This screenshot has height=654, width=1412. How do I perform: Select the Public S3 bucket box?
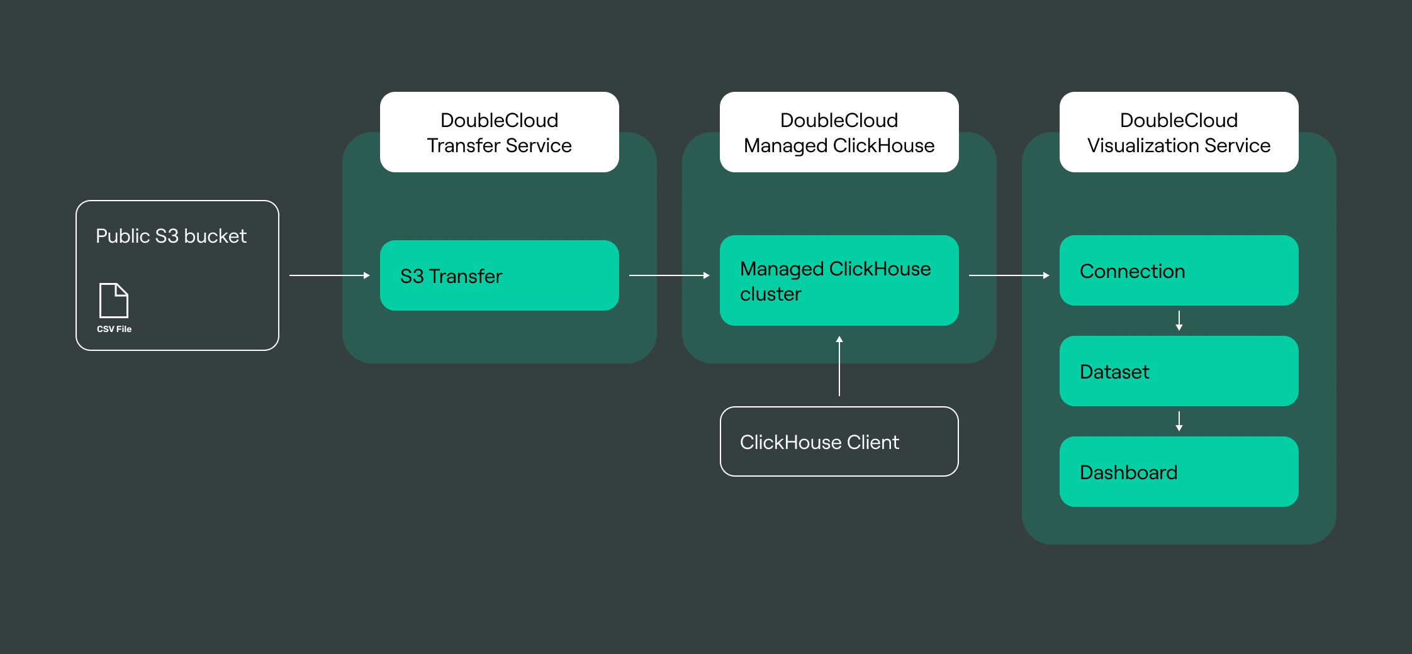(177, 275)
